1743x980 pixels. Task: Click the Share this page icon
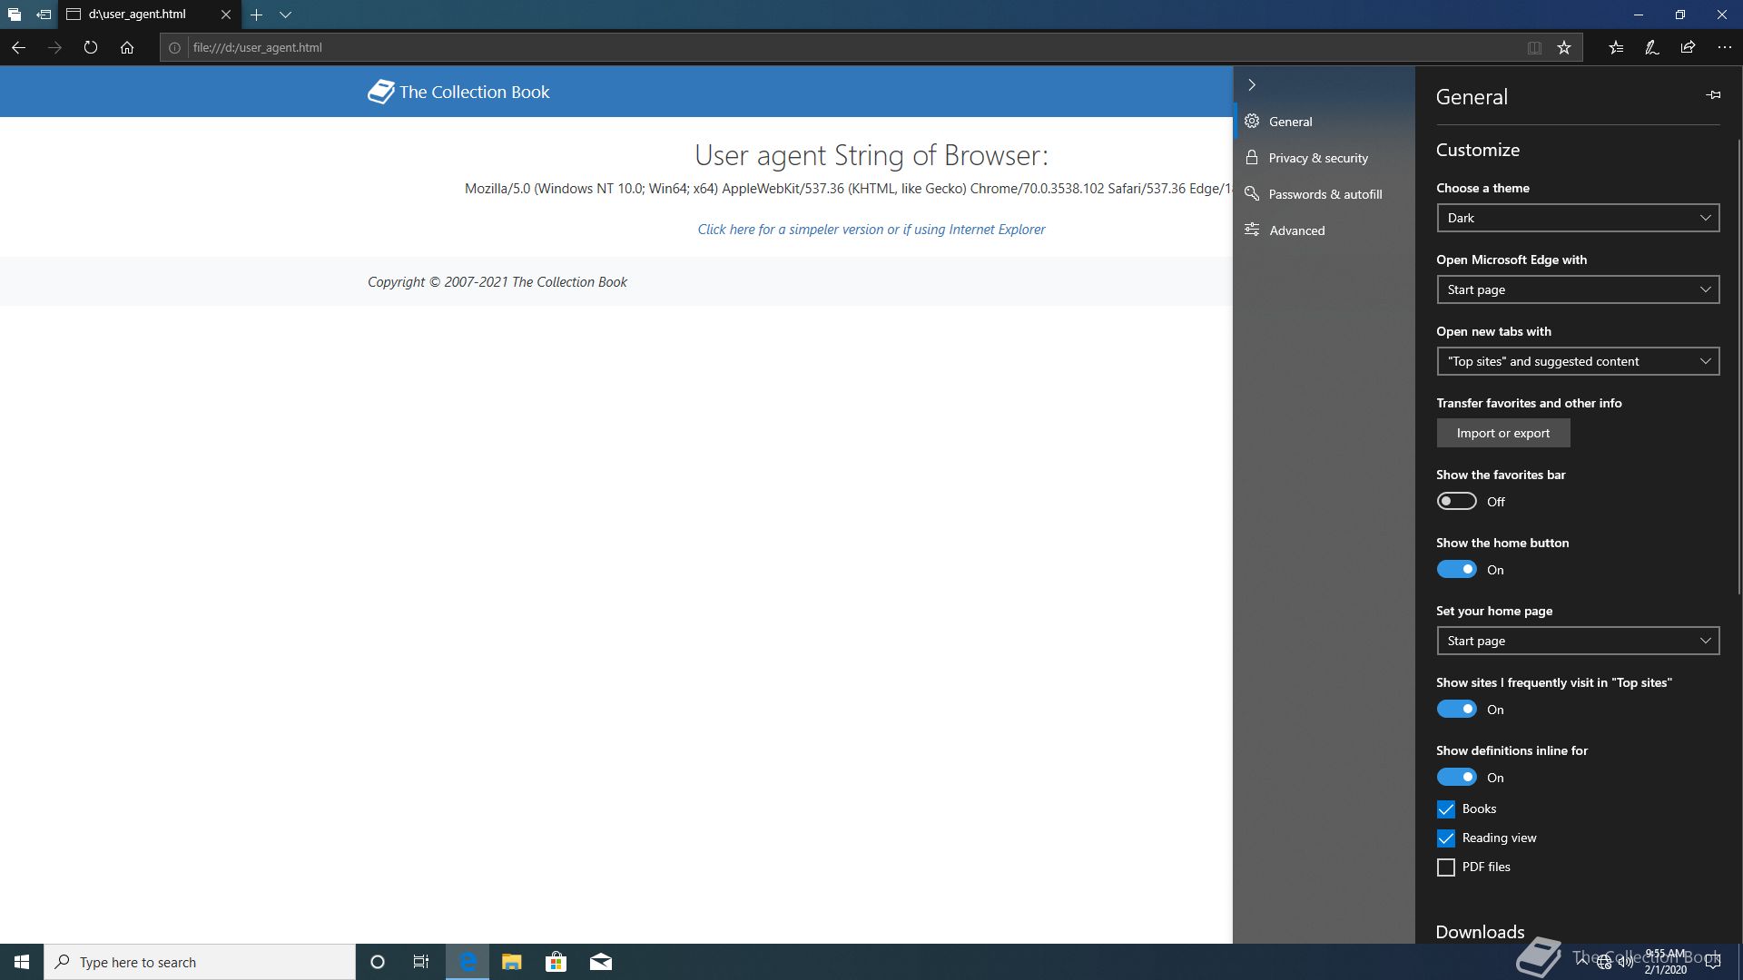click(x=1688, y=47)
